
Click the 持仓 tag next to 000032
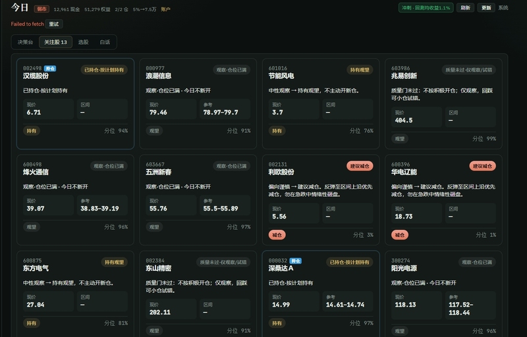click(x=295, y=261)
